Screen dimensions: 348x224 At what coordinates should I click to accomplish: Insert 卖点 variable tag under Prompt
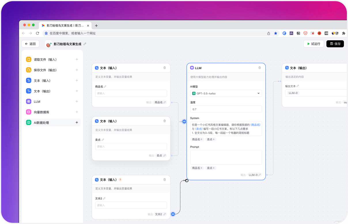211,168
